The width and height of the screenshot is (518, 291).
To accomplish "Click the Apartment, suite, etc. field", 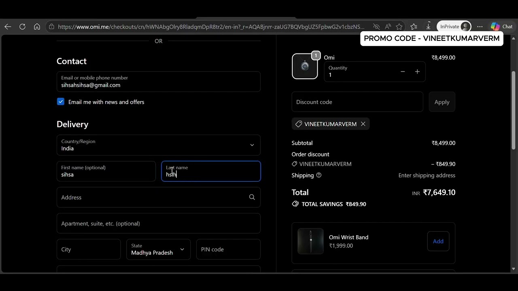I will [x=159, y=224].
